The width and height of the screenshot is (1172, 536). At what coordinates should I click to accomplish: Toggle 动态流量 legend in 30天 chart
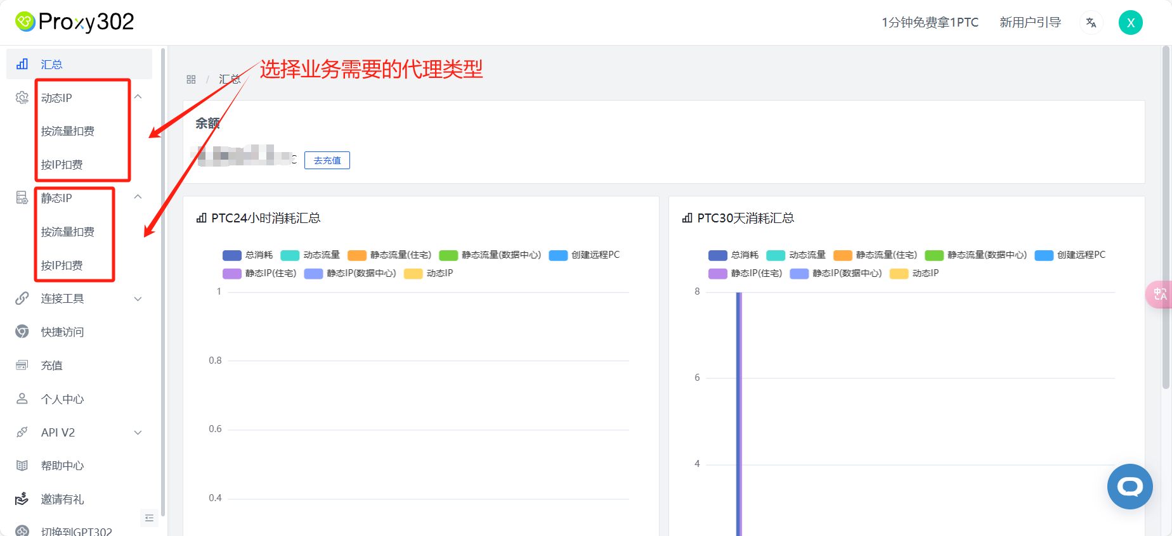tap(796, 255)
